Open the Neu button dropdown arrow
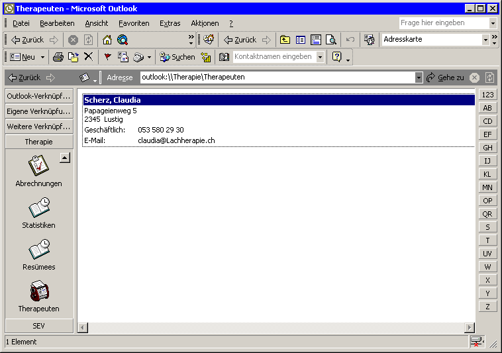Screen dimensions: 502x353 point(42,57)
